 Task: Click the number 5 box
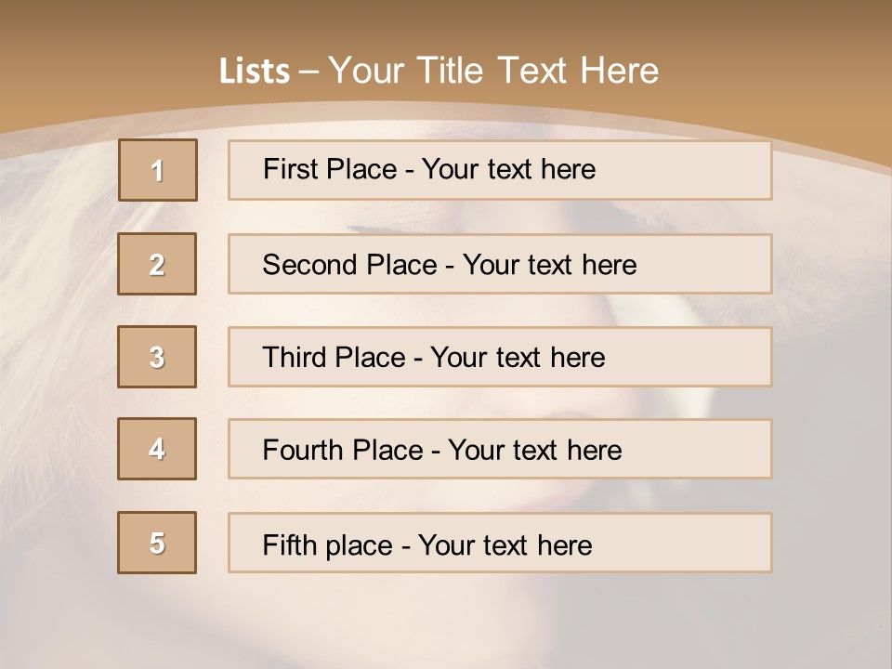pyautogui.click(x=157, y=543)
